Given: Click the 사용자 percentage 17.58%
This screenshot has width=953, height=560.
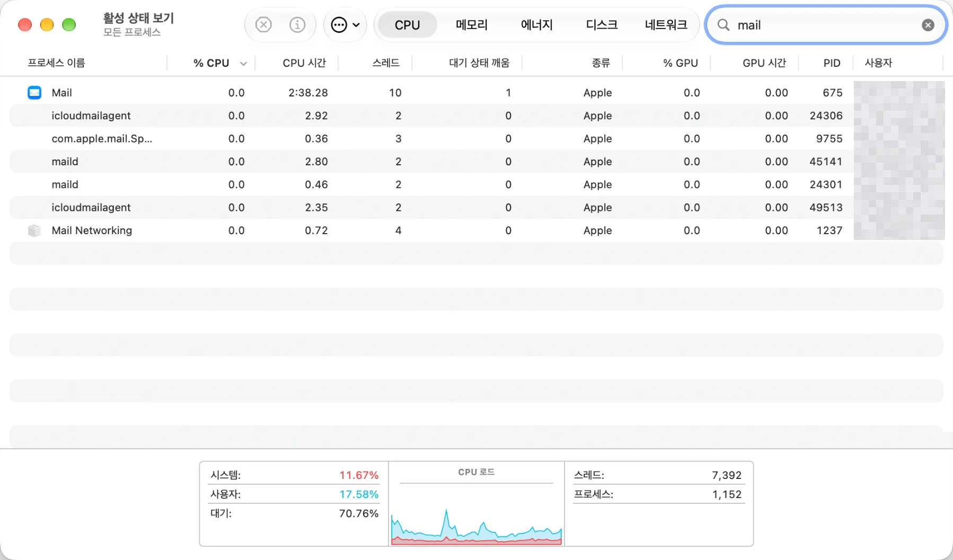Looking at the screenshot, I should click(x=359, y=494).
